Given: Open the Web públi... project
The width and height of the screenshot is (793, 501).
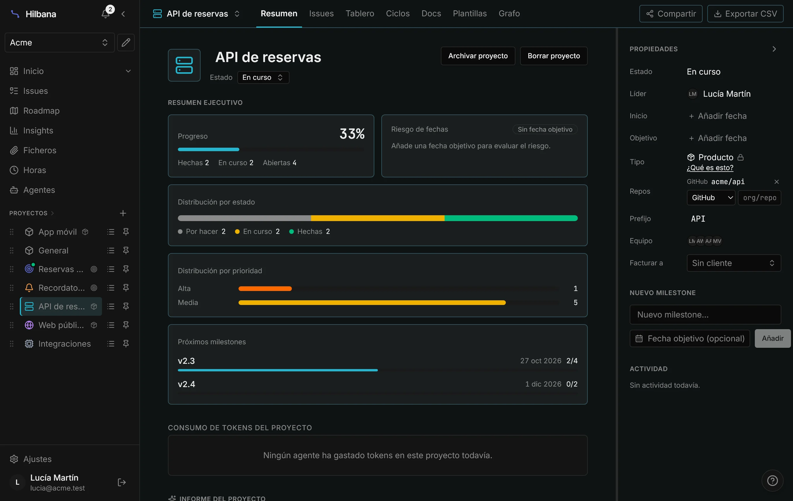Looking at the screenshot, I should pos(61,325).
